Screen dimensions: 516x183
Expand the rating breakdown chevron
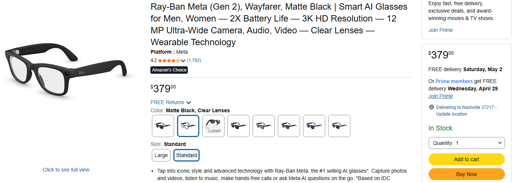[183, 61]
